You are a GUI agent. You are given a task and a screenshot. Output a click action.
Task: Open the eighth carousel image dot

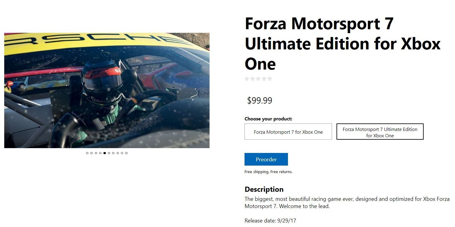(118, 153)
